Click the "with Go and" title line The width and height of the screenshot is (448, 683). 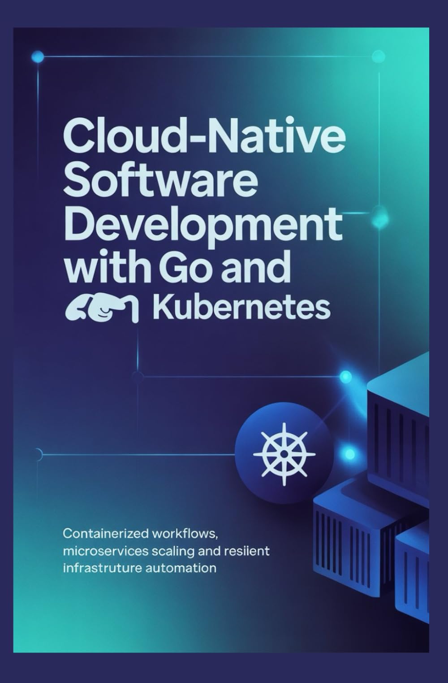click(x=178, y=266)
